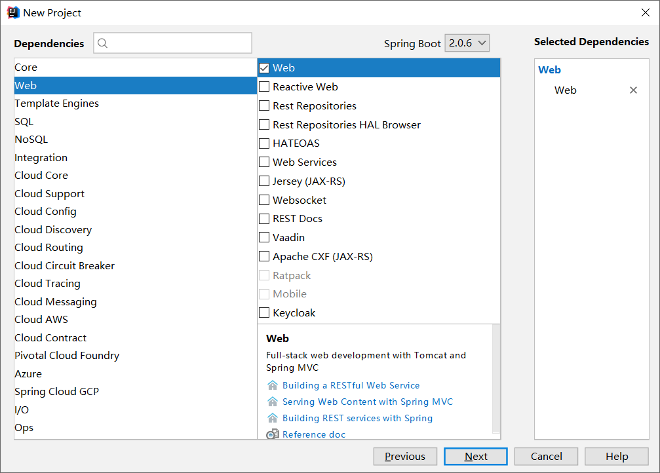Remove Web dependency using its X icon

[633, 90]
